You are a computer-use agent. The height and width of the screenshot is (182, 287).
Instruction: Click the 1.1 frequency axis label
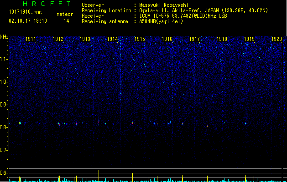(x=4, y=59)
